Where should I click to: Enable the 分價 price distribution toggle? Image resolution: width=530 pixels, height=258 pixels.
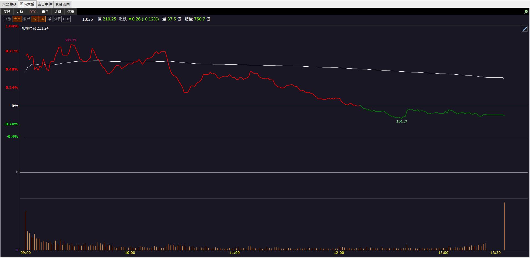coord(57,19)
